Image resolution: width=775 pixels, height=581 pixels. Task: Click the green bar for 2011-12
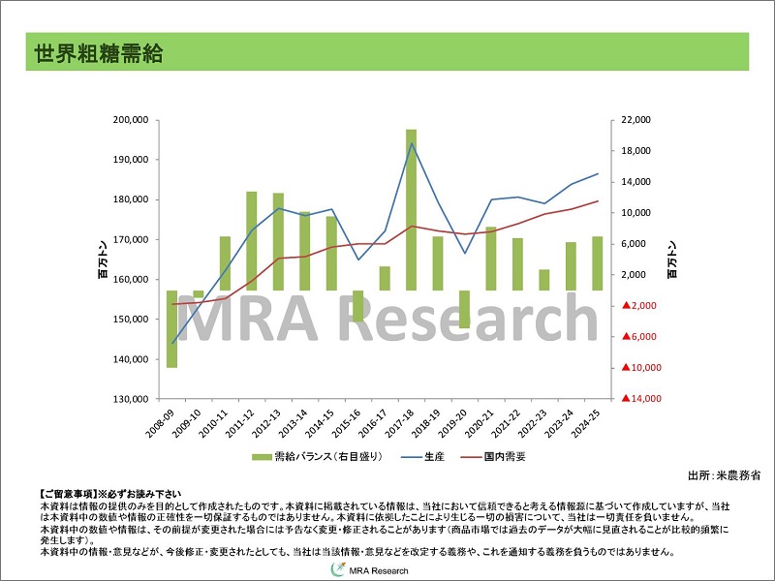[x=252, y=241]
